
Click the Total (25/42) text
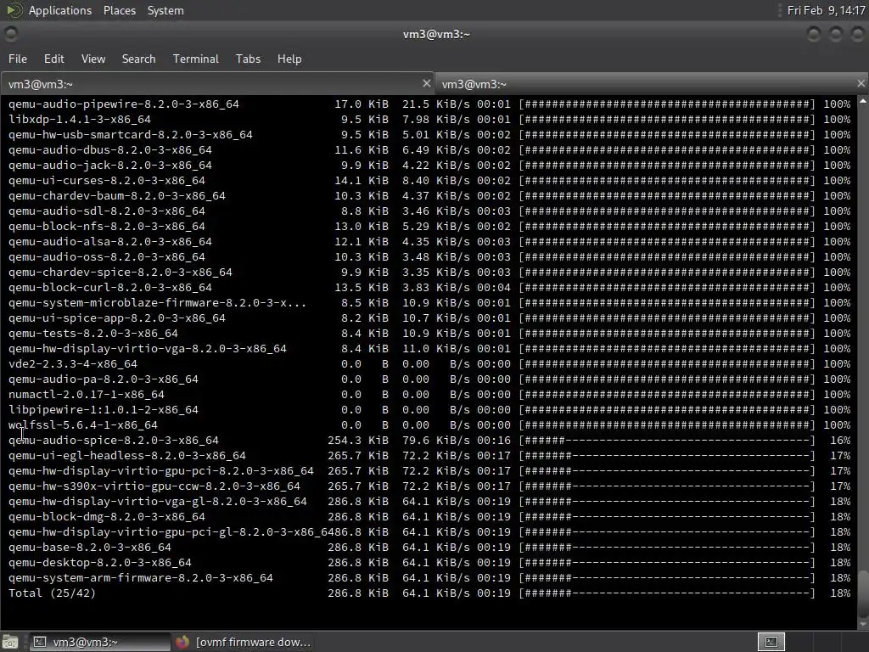52,593
